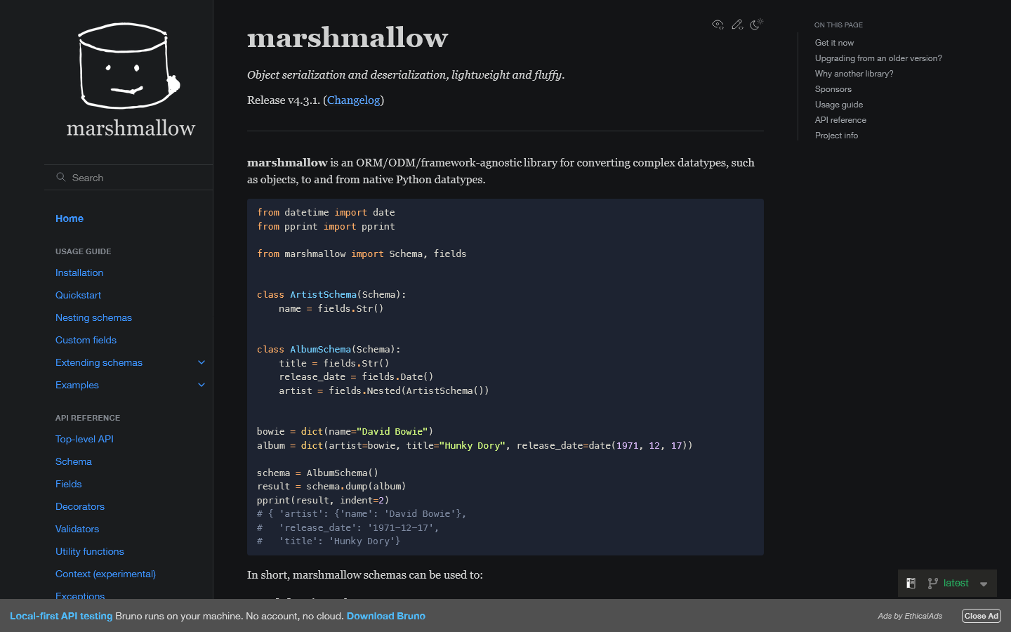Image resolution: width=1011 pixels, height=632 pixels.
Task: Click the 'from marshmallow import Schema, fields' line
Action: pos(362,254)
